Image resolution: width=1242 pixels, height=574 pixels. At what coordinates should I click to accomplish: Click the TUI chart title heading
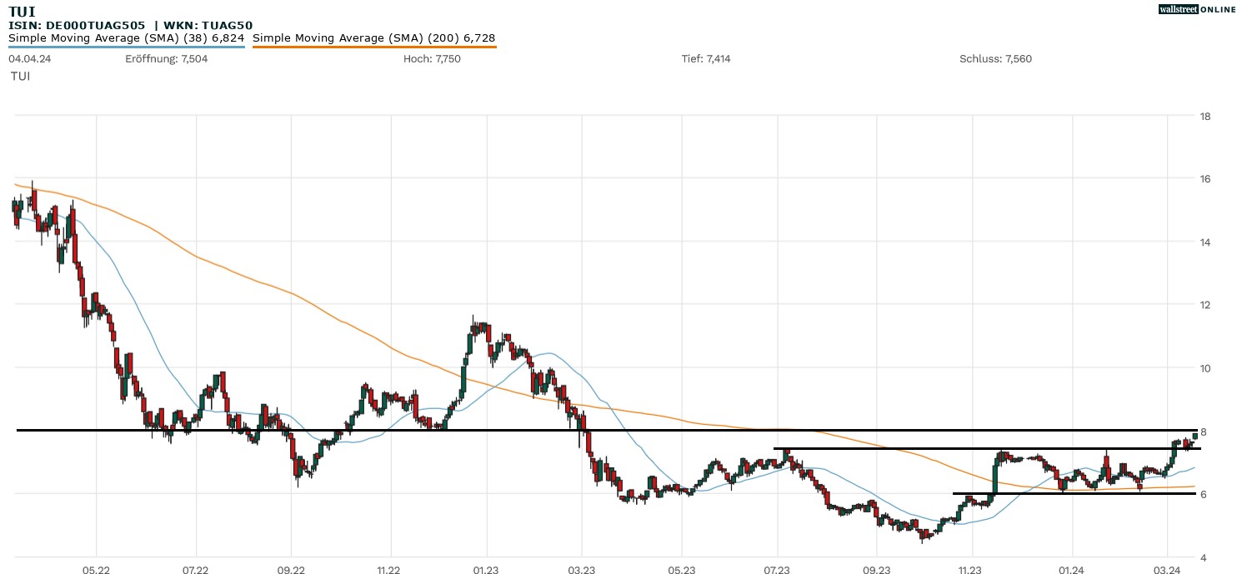tap(23, 11)
